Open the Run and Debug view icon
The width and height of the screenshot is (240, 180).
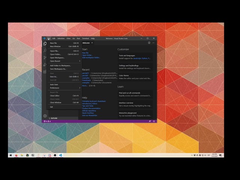[x=45, y=64]
